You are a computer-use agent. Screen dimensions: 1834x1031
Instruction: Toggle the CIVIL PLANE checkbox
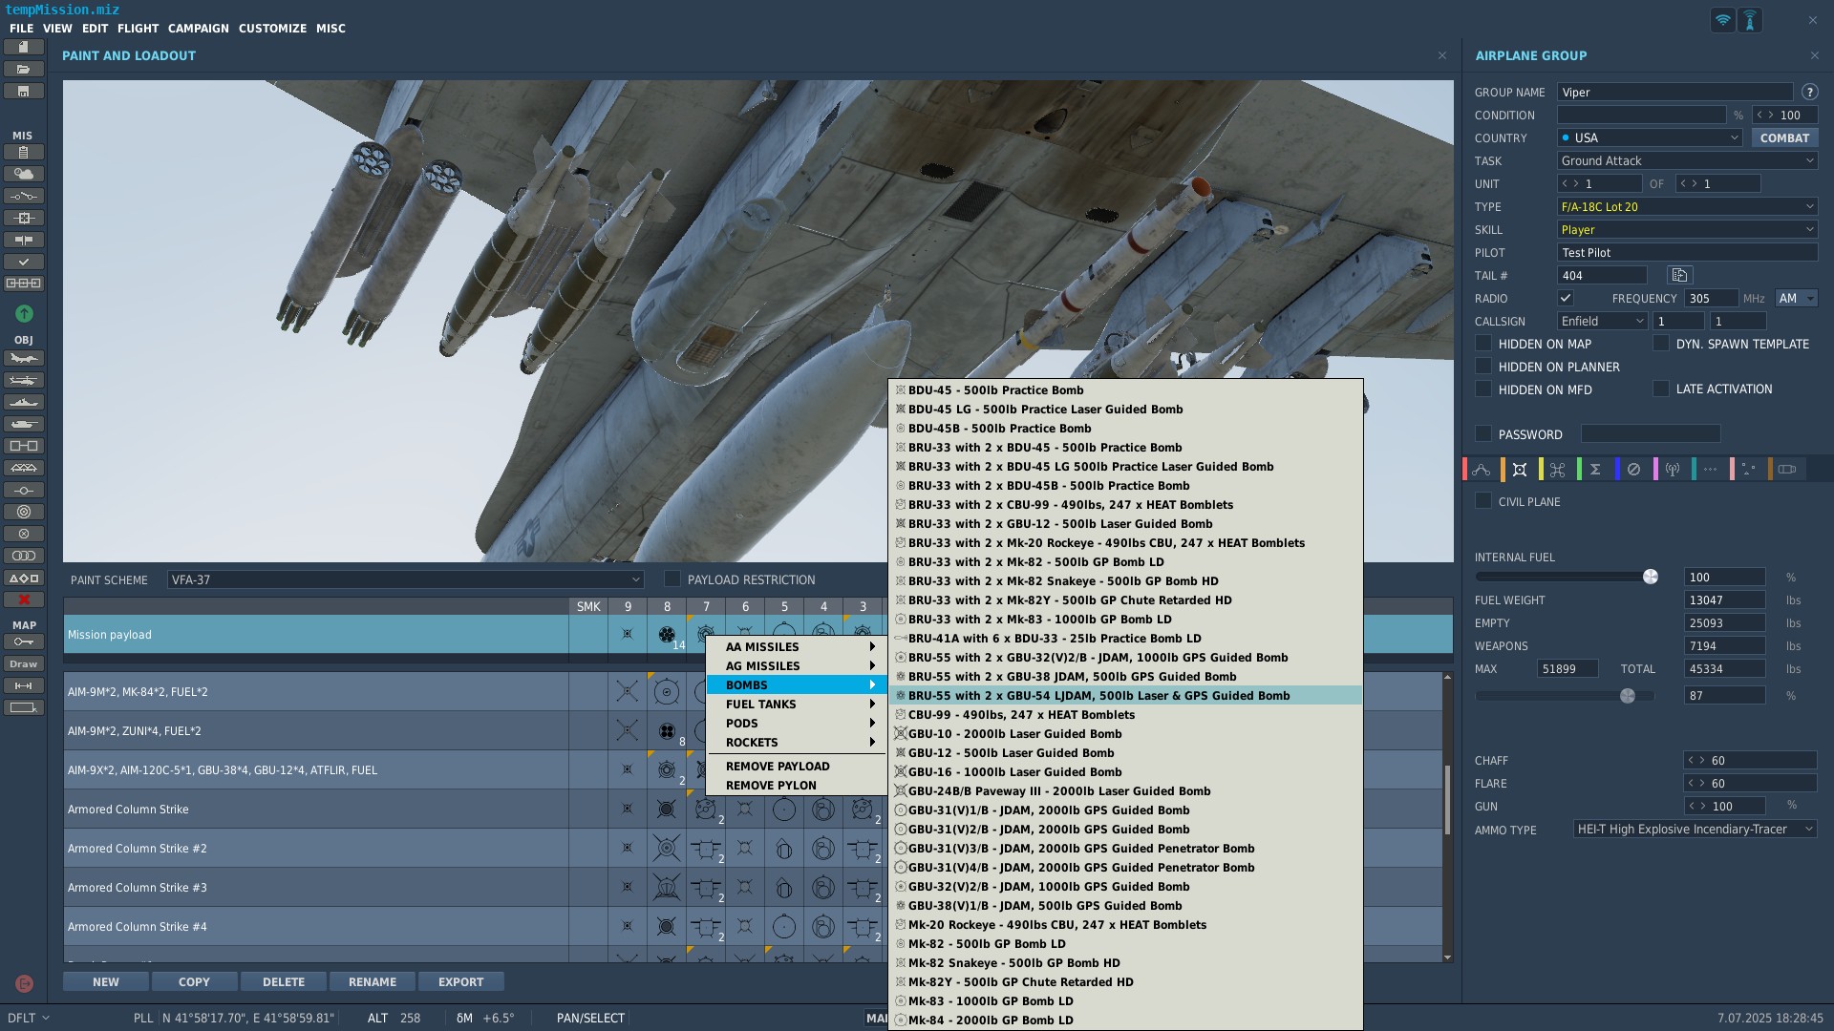click(1483, 500)
